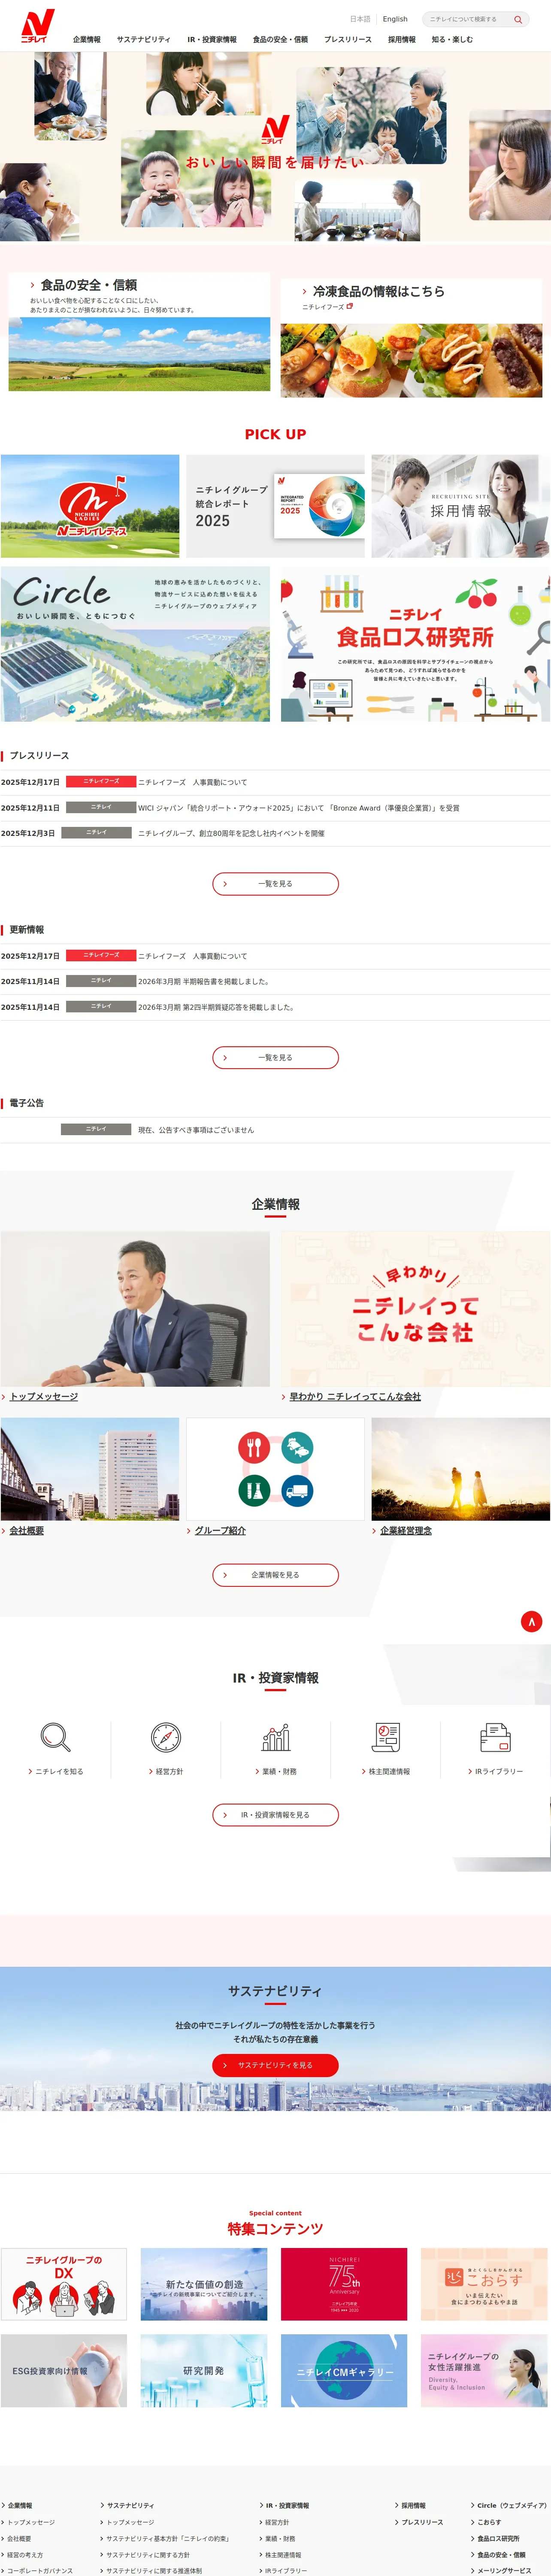Open the 食品の安全・信頼 top navigation item
551x2576 pixels.
[x=280, y=40]
